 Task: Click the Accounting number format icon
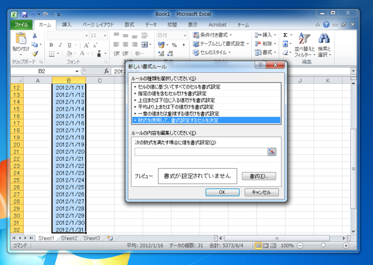tap(161, 45)
